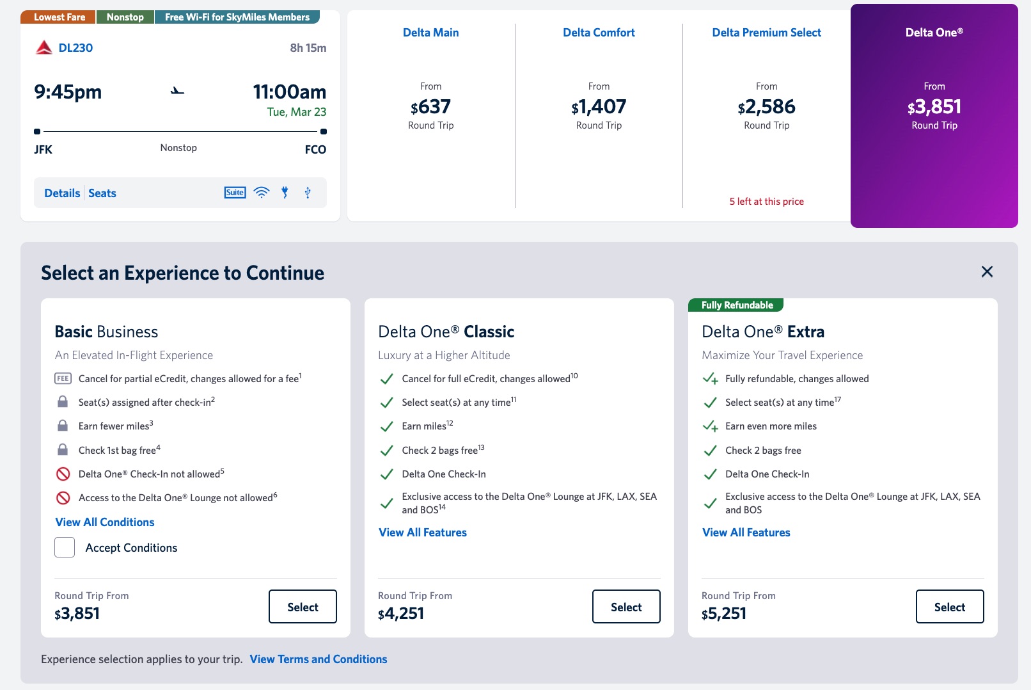Click the Wi-Fi amenity icon
1031x690 pixels.
[x=262, y=193]
